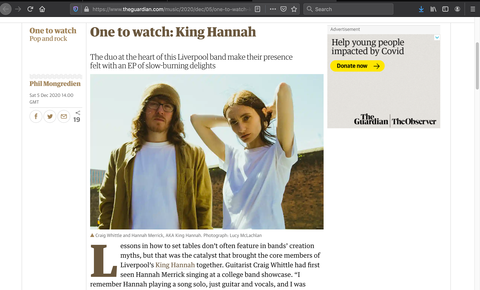Open the King Hannah text link
Screen dimensions: 480x290
175,265
